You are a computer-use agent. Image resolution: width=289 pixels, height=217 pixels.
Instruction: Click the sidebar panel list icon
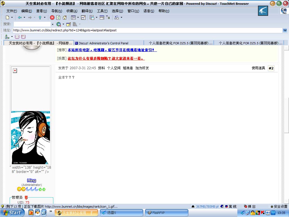73,18
